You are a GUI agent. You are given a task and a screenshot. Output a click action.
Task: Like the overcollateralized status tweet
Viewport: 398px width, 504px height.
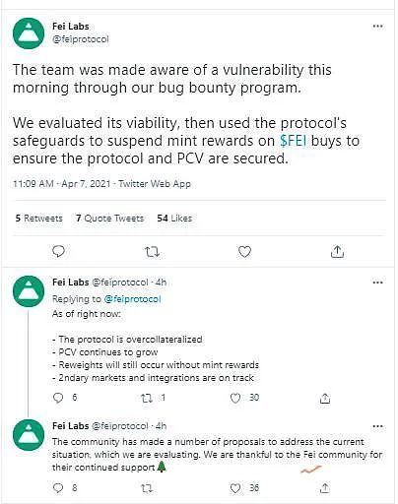[235, 398]
